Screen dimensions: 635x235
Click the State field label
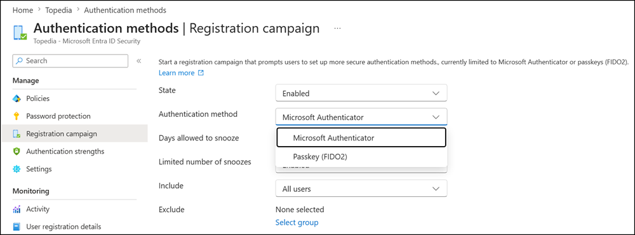pos(167,90)
